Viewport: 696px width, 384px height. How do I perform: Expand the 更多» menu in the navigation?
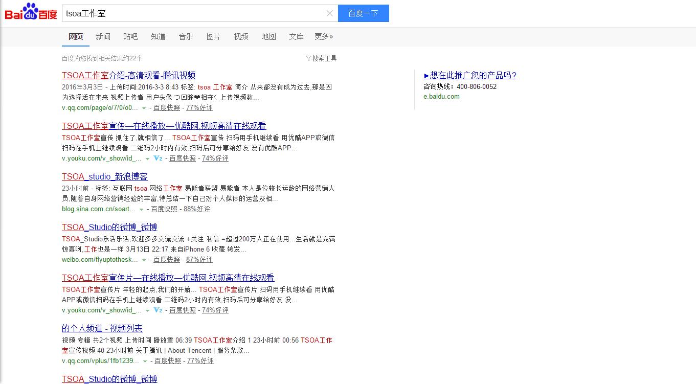pyautogui.click(x=324, y=36)
